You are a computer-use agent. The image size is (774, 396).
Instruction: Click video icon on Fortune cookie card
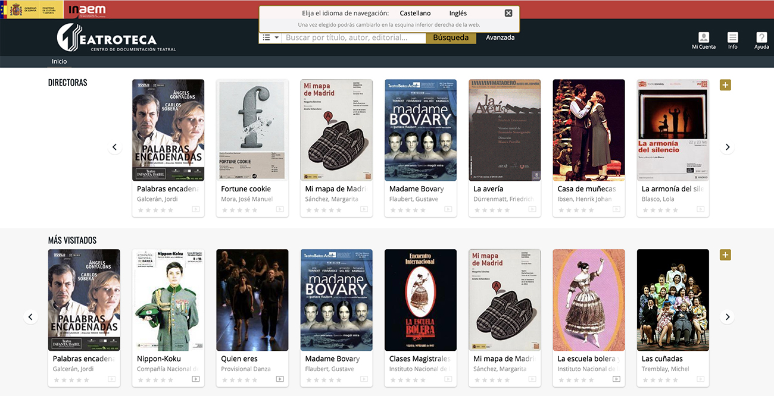pyautogui.click(x=280, y=209)
